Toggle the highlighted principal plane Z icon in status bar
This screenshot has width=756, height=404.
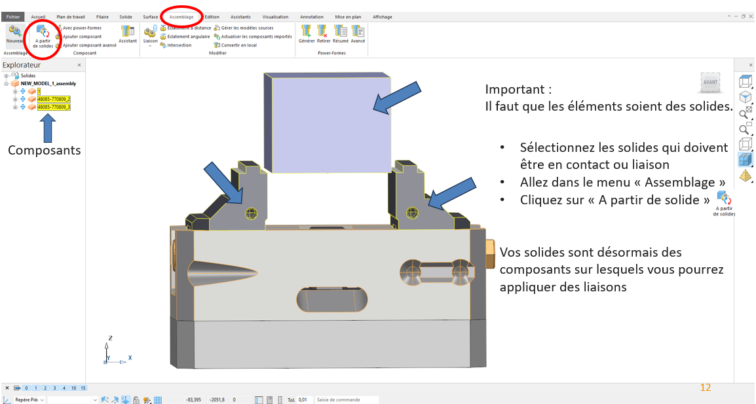tap(126, 399)
